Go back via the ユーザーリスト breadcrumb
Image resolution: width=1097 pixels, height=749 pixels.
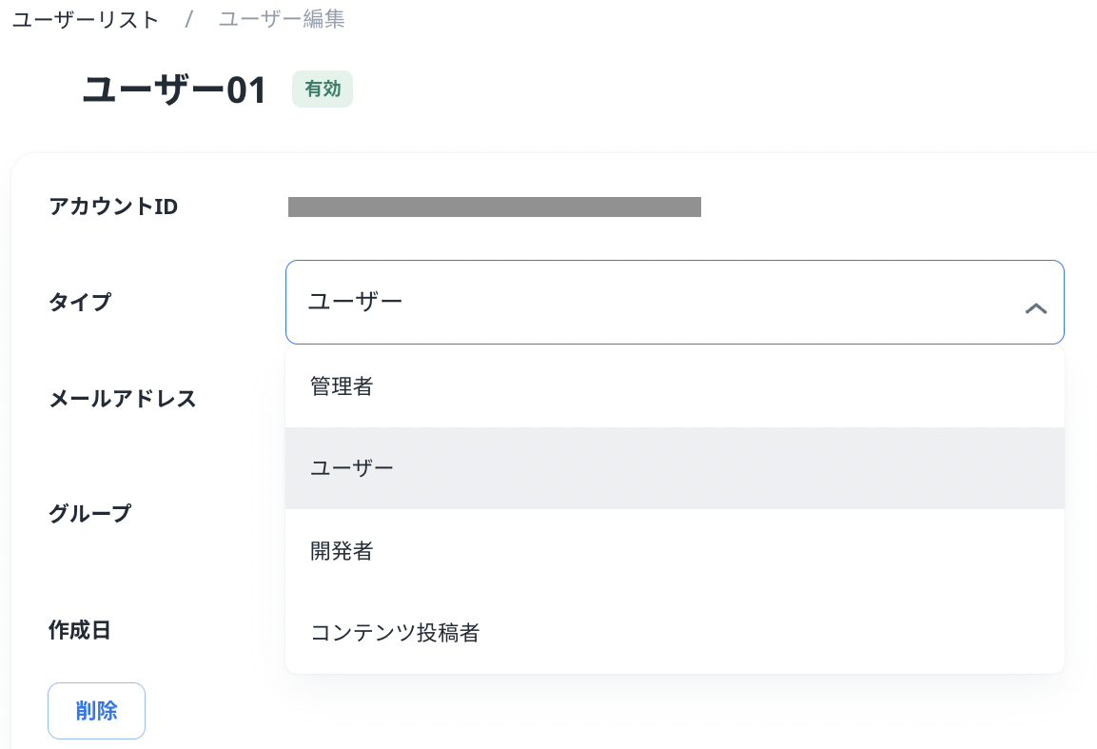click(x=86, y=19)
